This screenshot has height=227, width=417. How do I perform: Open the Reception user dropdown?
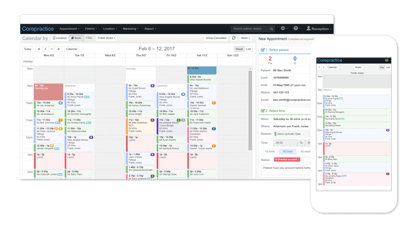pyautogui.click(x=319, y=29)
